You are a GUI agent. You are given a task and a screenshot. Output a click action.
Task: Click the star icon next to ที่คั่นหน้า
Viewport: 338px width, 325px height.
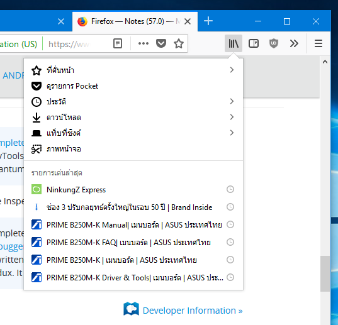(x=37, y=70)
